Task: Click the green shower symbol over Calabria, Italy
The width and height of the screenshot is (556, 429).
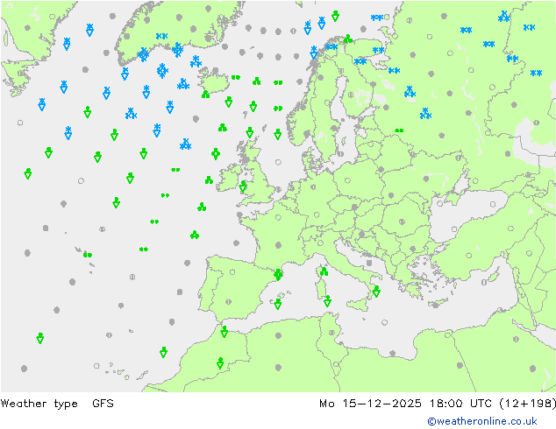Action: coord(376,292)
